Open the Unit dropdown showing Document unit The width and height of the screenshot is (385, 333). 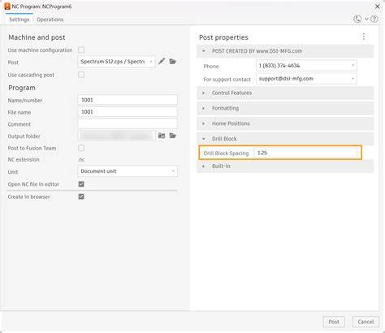click(x=128, y=171)
